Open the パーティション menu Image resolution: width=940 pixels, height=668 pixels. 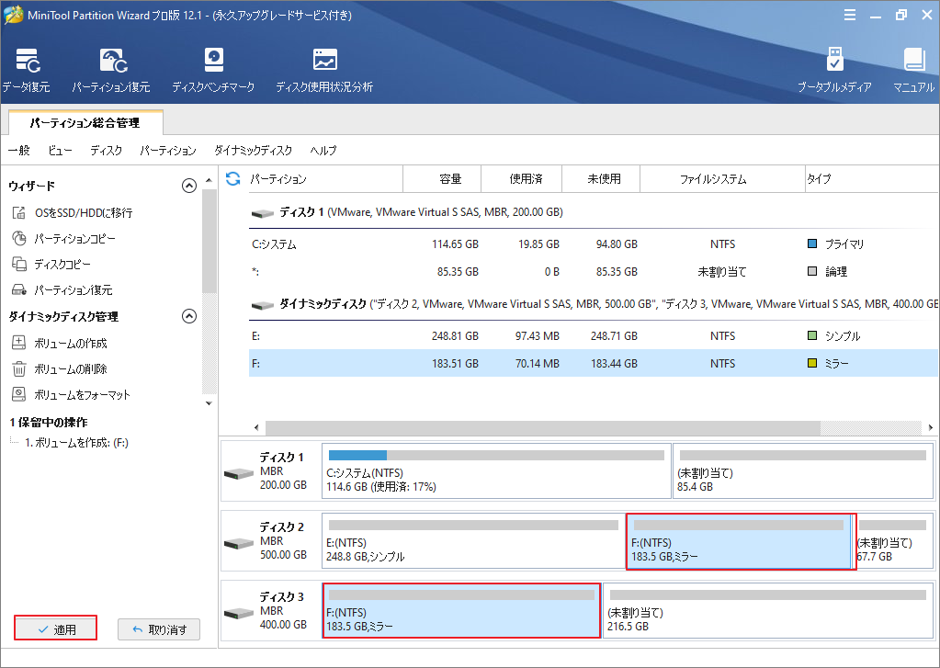pos(168,151)
